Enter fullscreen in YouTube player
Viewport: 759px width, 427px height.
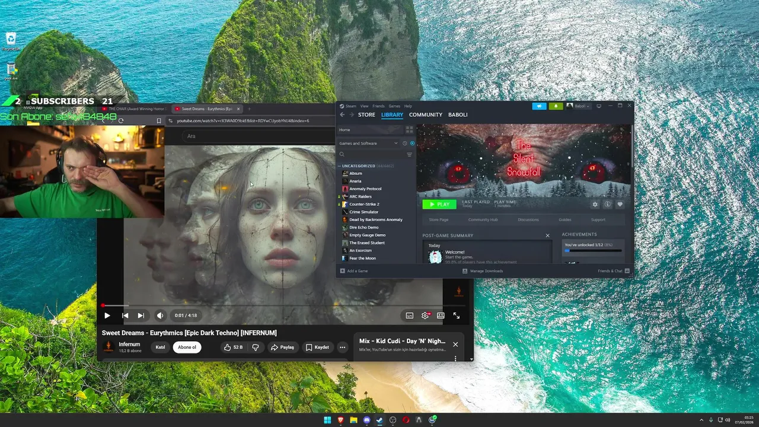click(457, 316)
